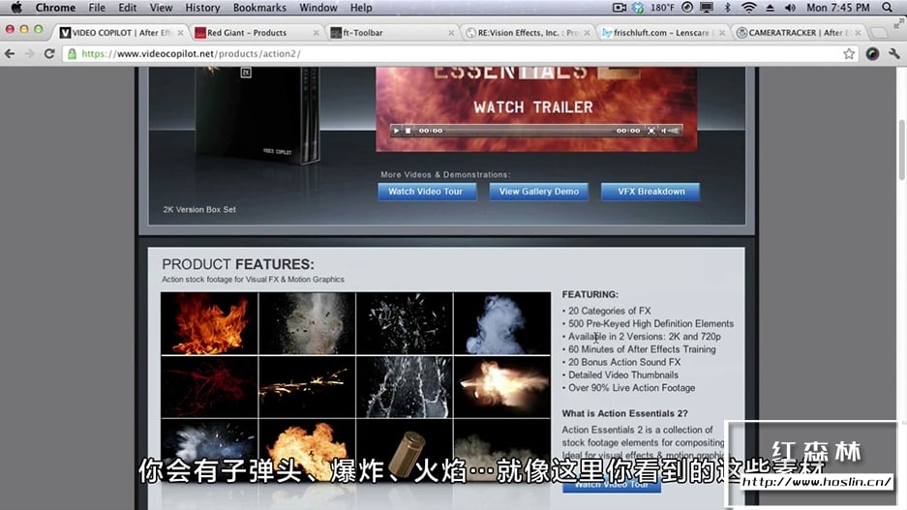Viewport: 907px width, 510px height.
Task: Click the screen recording camera icon
Action: coord(620,8)
